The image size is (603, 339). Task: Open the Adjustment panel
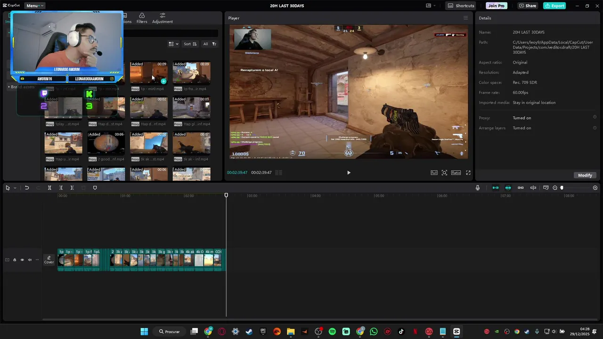pos(163,18)
